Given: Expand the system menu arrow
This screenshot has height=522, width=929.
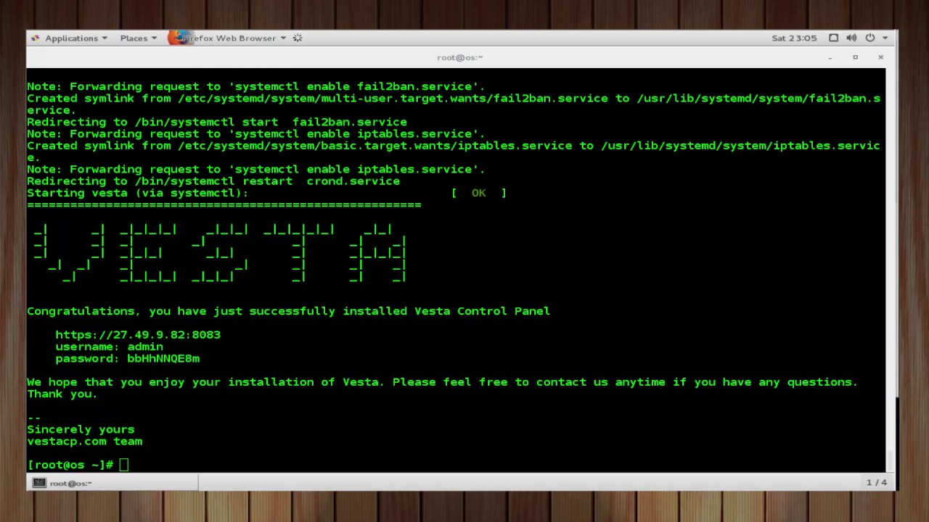Looking at the screenshot, I should [x=885, y=38].
